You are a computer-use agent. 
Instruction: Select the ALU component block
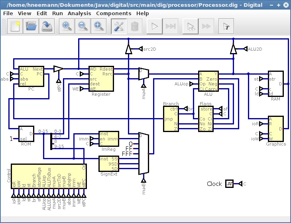[208, 81]
